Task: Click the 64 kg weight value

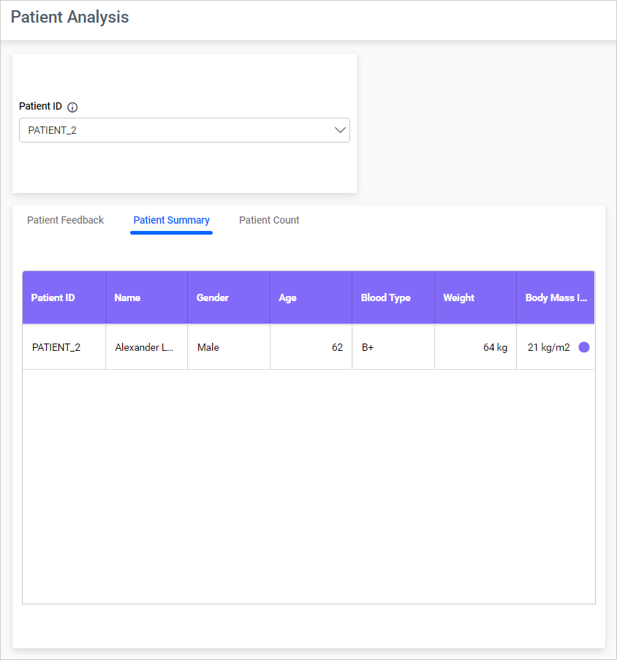Action: pyautogui.click(x=495, y=347)
